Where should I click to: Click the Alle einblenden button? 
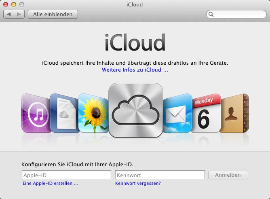[53, 14]
